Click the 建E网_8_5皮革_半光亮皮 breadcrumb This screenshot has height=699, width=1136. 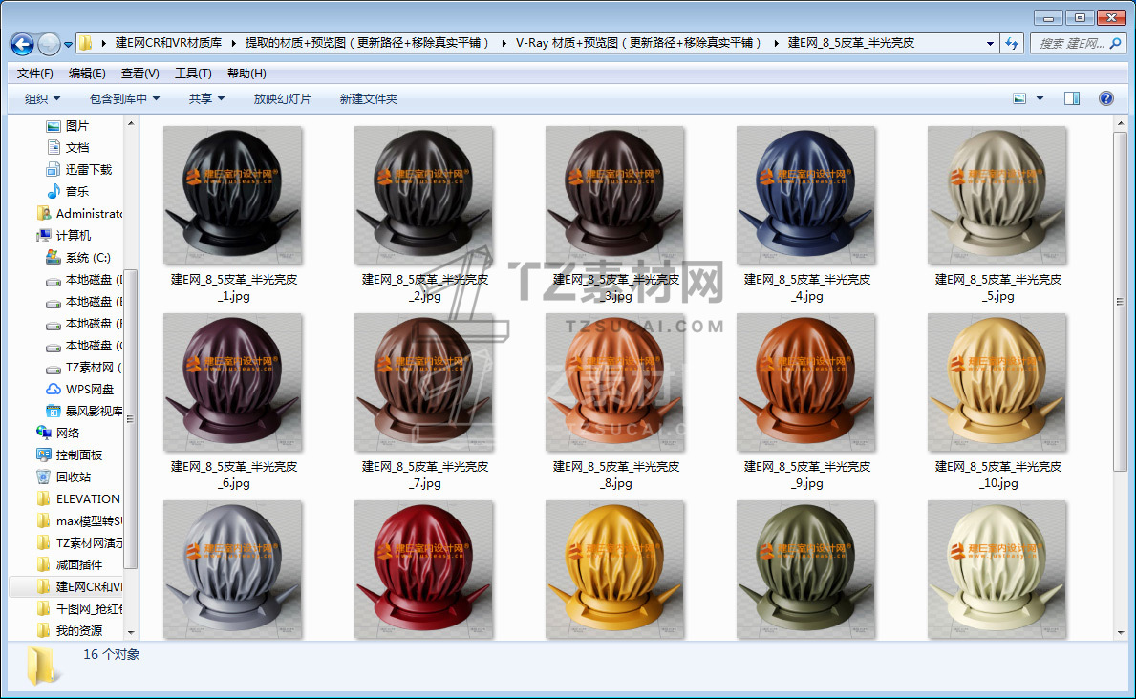click(x=850, y=43)
